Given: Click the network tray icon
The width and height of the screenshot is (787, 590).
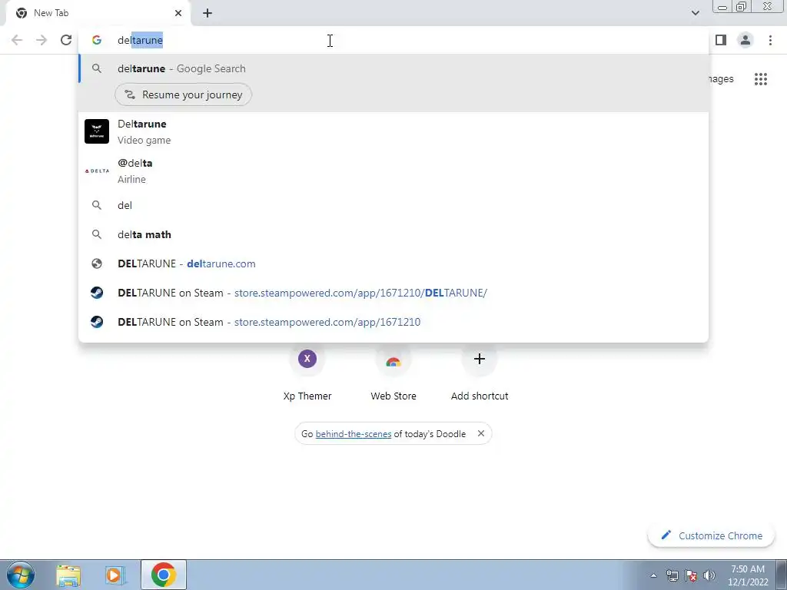Looking at the screenshot, I should pos(672,576).
